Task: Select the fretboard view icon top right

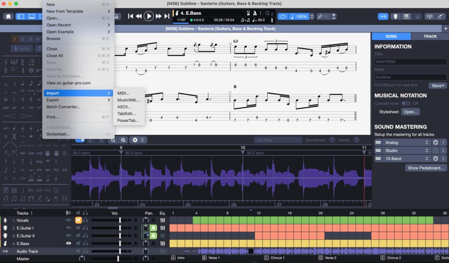Action: tap(395, 16)
